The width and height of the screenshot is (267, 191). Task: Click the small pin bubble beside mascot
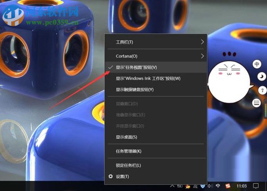coord(262,90)
